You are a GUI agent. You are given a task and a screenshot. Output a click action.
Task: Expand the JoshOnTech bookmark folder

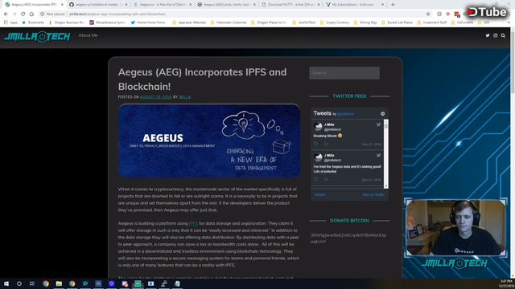click(304, 22)
